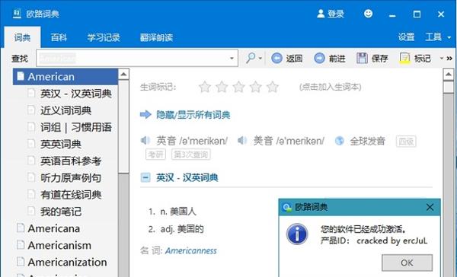Viewport: 457px width, 277px height.
Task: Switch to the 百科 tab
Action: coord(59,37)
